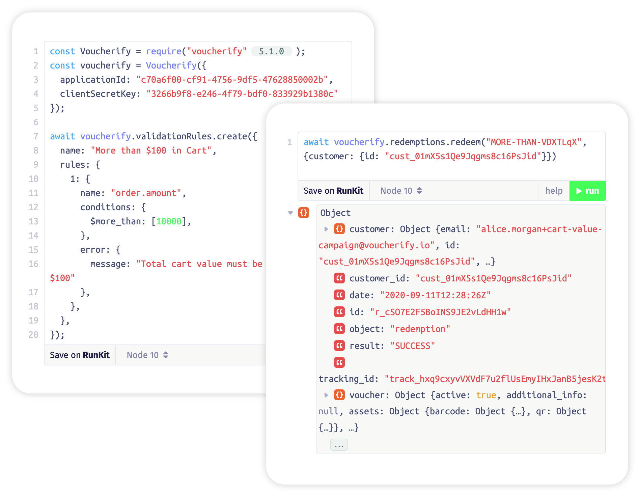
Task: Click the voucherify 5.1.0 version badge
Action: tap(271, 51)
